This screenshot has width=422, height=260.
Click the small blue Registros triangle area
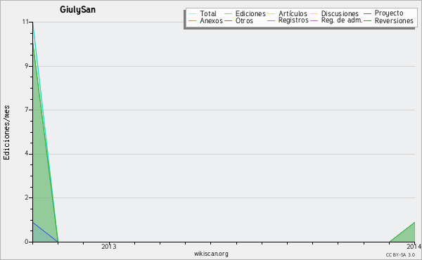[40, 236]
